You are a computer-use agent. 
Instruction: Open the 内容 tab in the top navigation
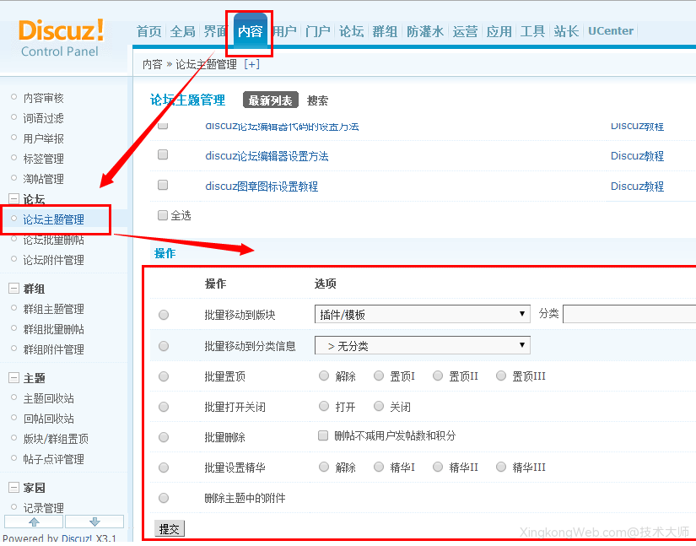tap(249, 30)
